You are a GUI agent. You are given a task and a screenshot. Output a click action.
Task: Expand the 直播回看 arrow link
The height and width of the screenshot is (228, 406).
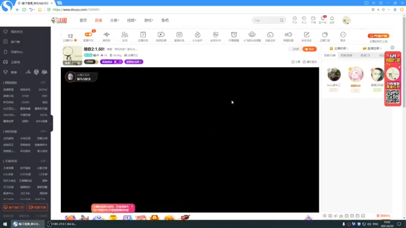coord(372,48)
